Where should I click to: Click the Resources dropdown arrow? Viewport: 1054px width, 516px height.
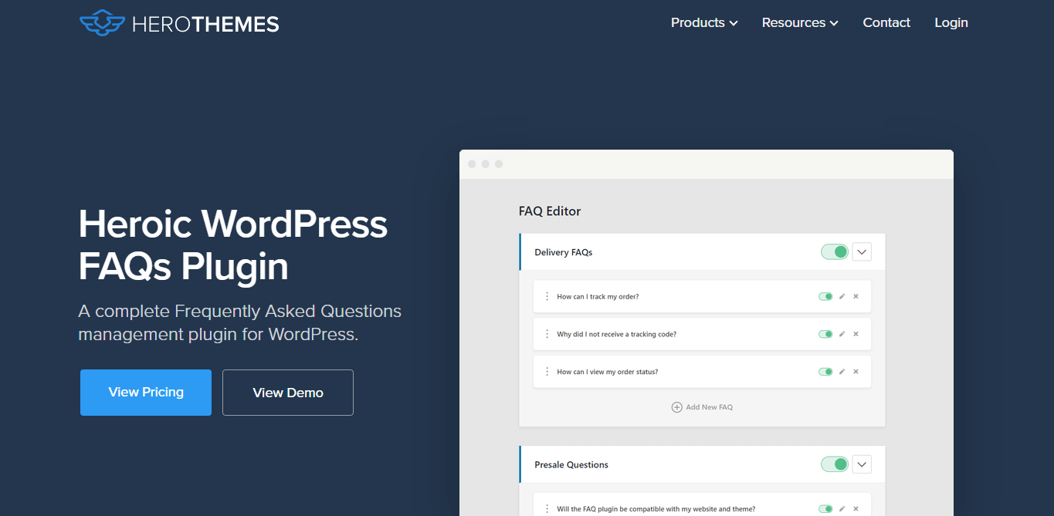click(x=834, y=24)
